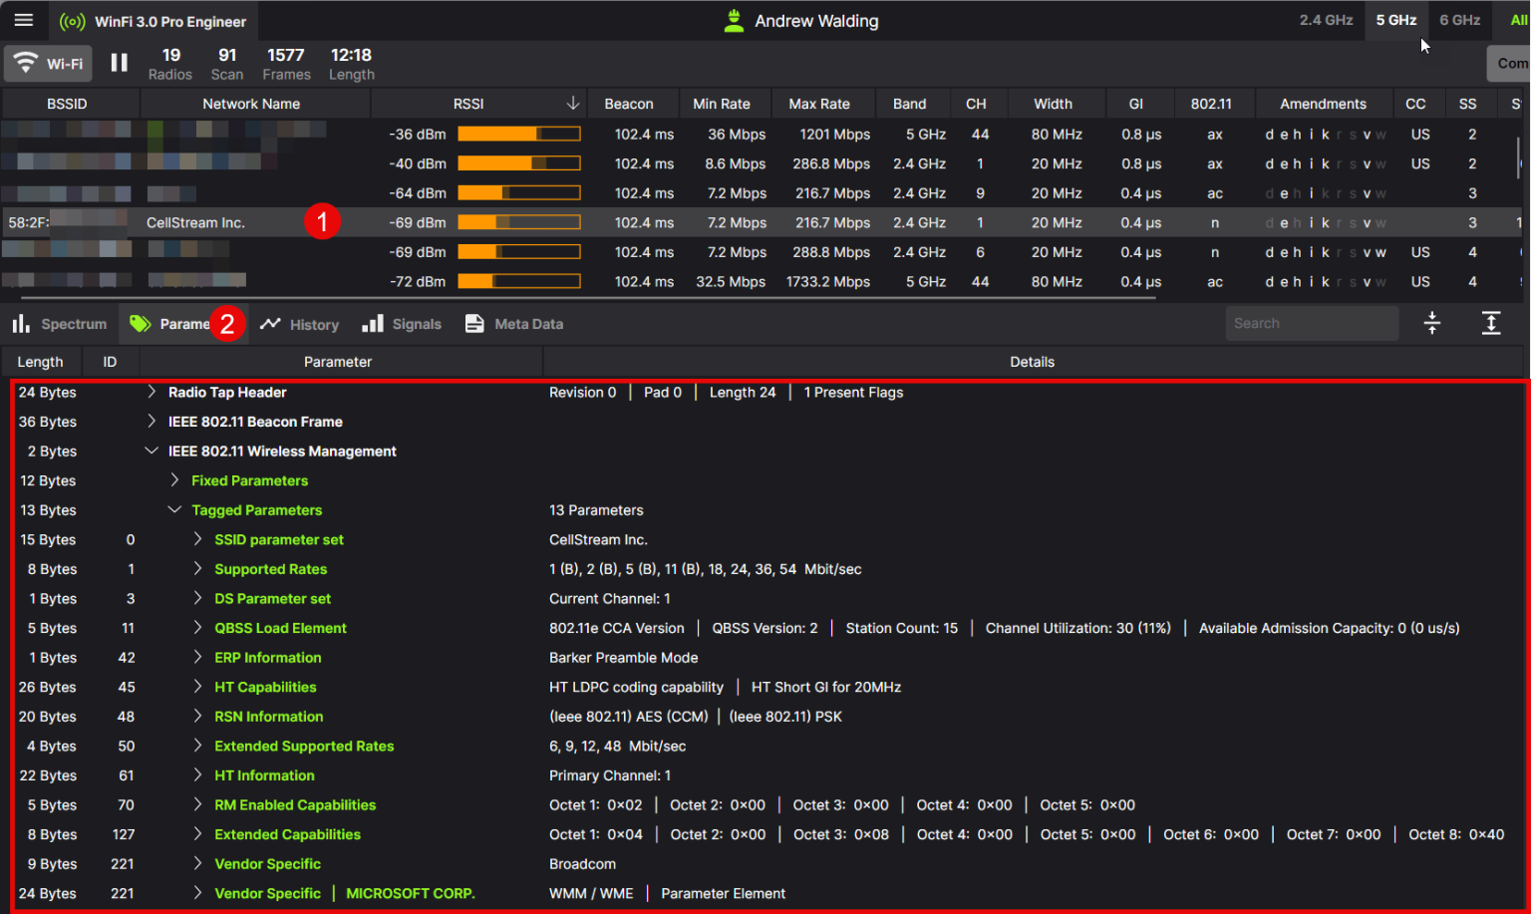Switch to the Spectrum tab
The image size is (1531, 914).
61,323
